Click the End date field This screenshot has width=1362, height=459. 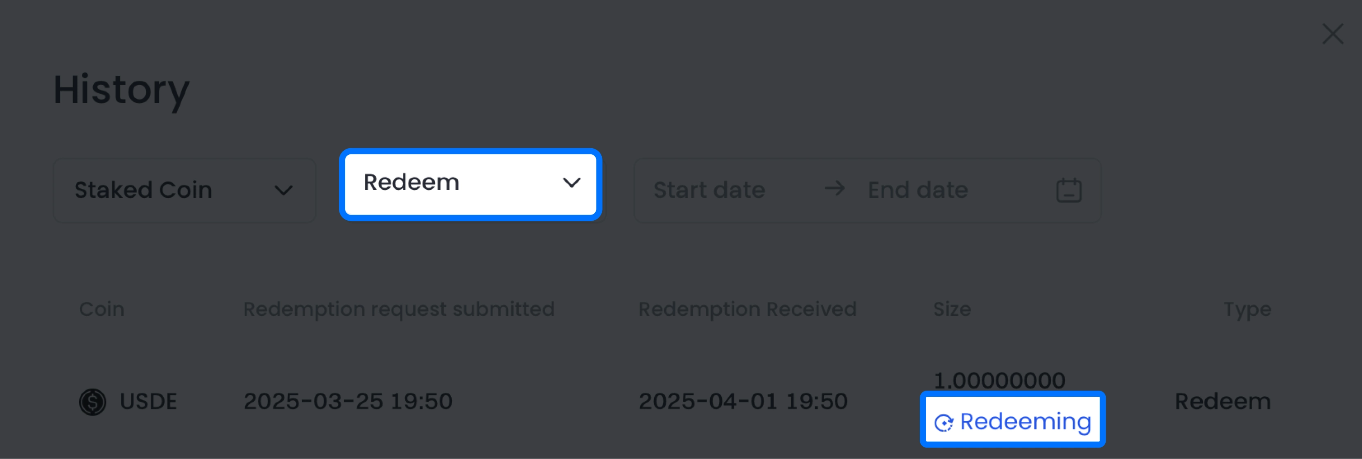[918, 190]
